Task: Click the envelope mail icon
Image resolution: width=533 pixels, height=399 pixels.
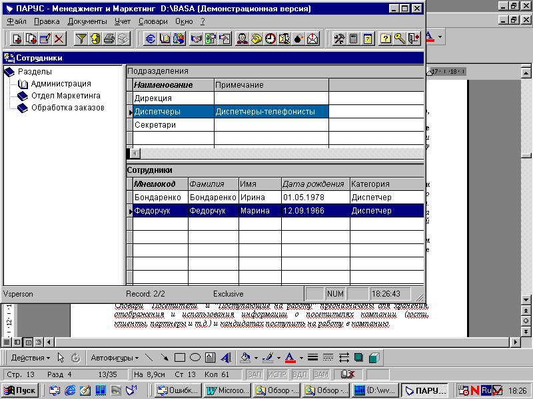Action: (x=312, y=39)
